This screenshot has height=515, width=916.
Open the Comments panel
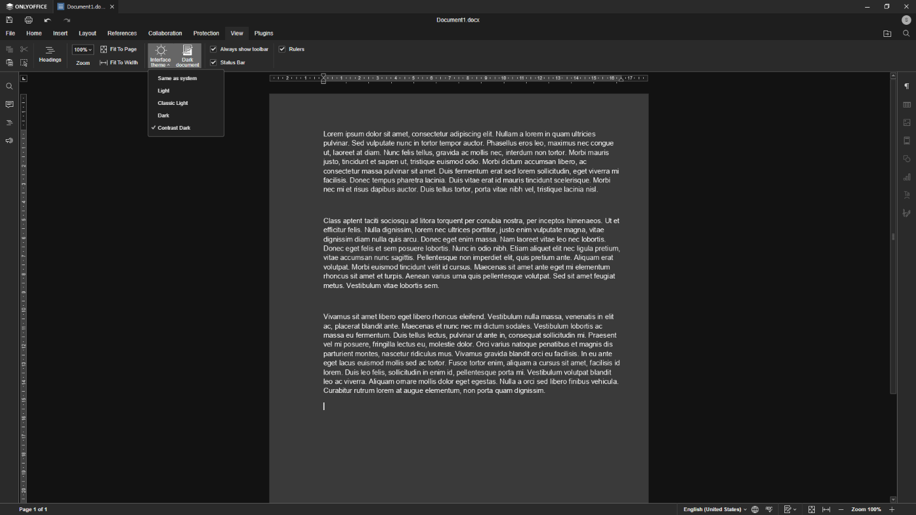(x=9, y=104)
